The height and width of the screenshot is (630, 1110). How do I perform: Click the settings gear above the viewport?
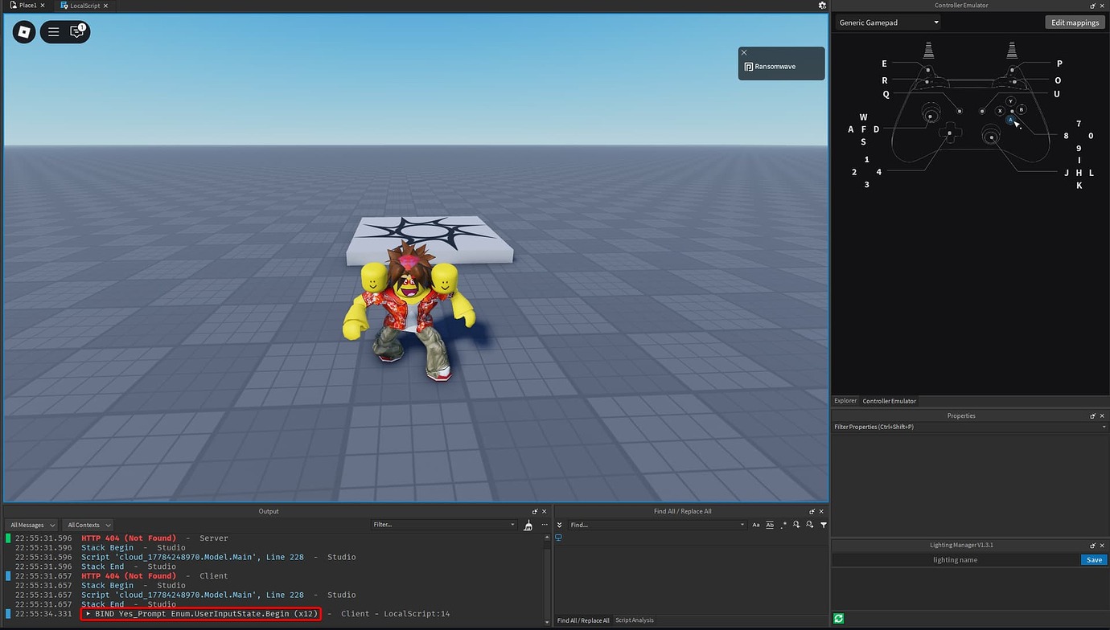[x=822, y=6]
